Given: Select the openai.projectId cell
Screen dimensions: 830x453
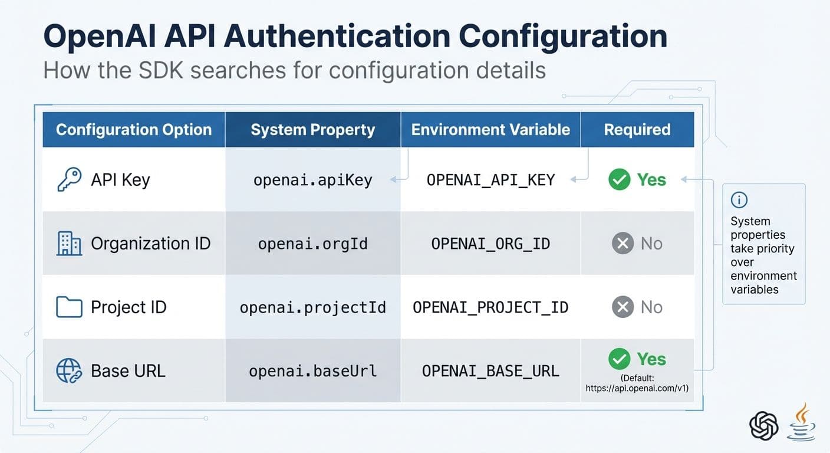Looking at the screenshot, I should point(313,307).
